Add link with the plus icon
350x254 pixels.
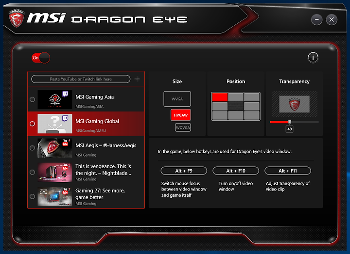[137, 79]
